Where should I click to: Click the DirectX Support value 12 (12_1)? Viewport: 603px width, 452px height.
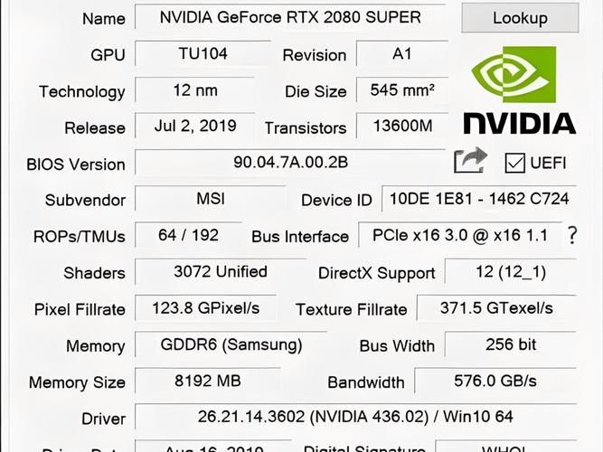[511, 271]
